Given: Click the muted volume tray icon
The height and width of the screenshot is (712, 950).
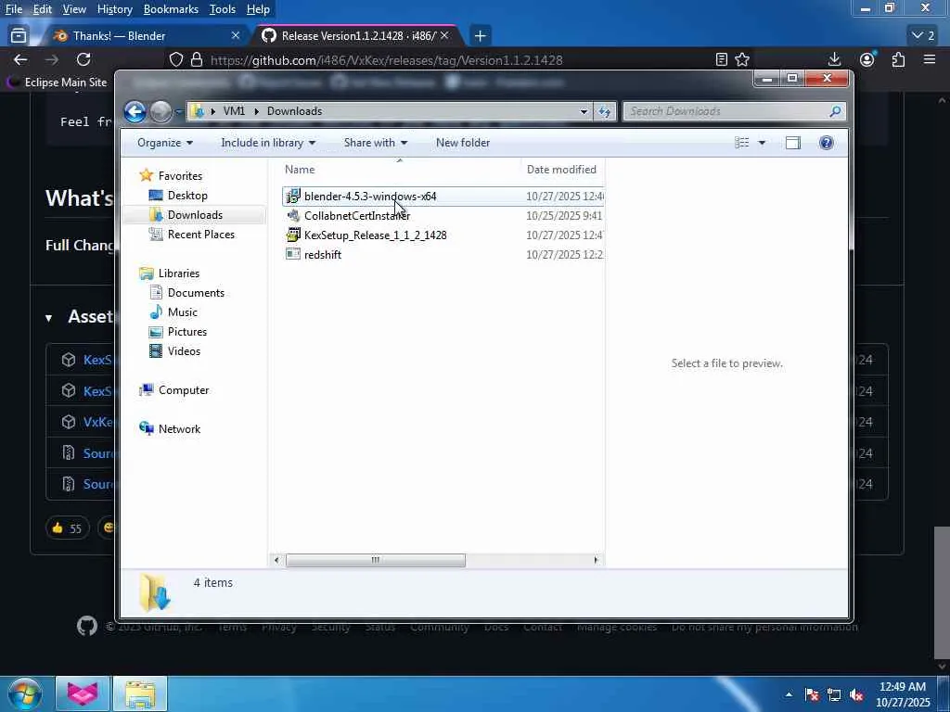Looking at the screenshot, I should 856,695.
